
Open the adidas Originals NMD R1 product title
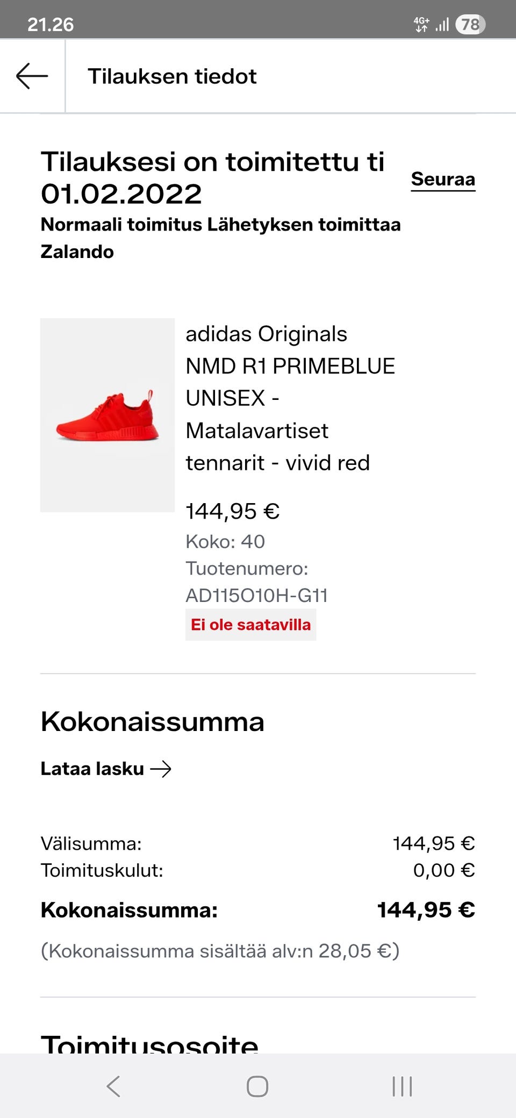(x=290, y=398)
